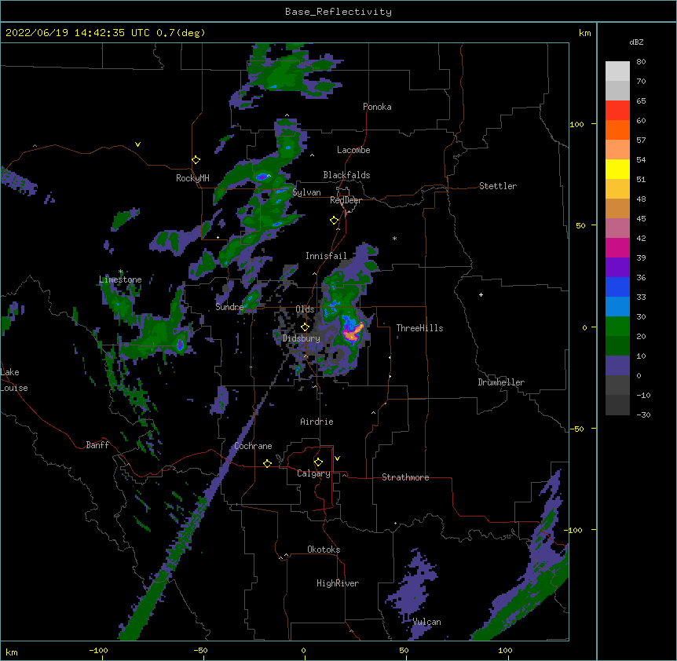Click the ThreeHills label

[x=419, y=328]
